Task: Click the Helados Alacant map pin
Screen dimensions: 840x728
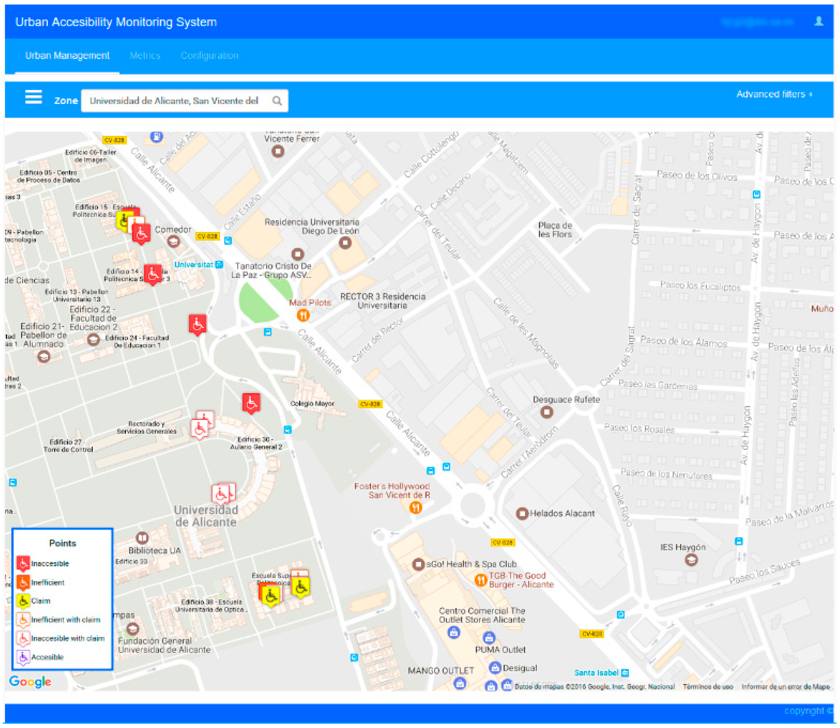Action: [x=522, y=513]
